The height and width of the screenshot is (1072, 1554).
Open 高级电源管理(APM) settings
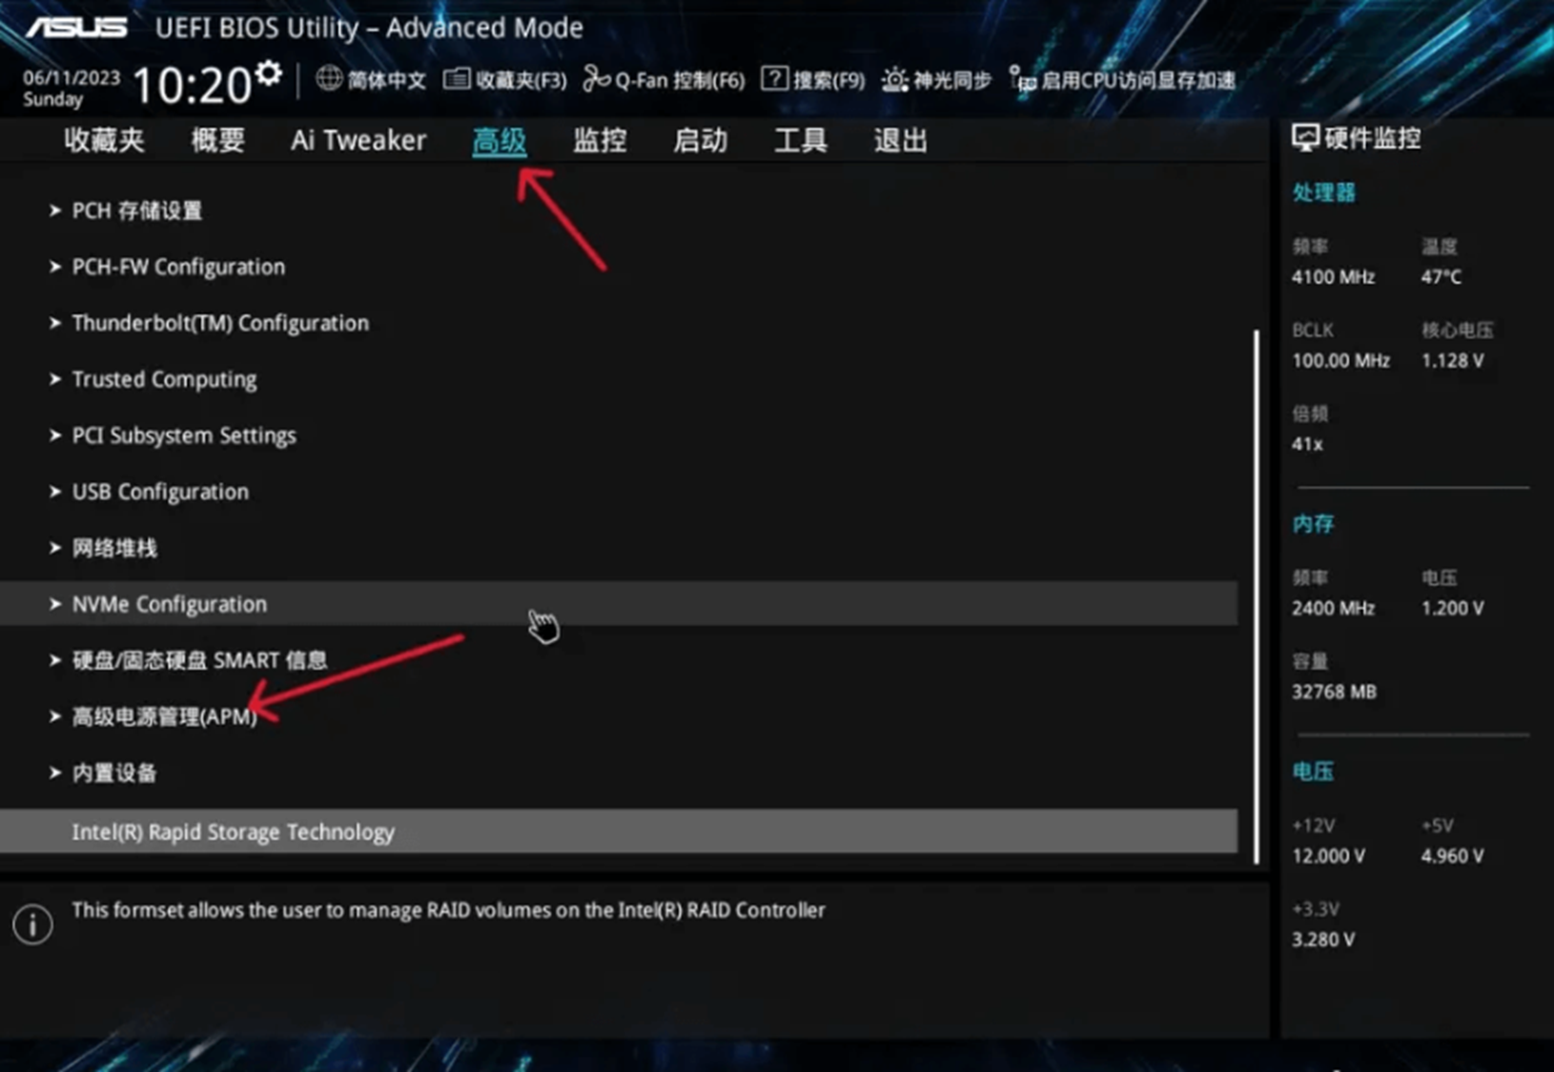tap(164, 717)
